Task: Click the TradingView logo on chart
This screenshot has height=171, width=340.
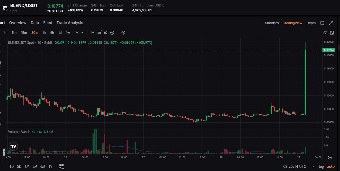Action: pos(13,146)
